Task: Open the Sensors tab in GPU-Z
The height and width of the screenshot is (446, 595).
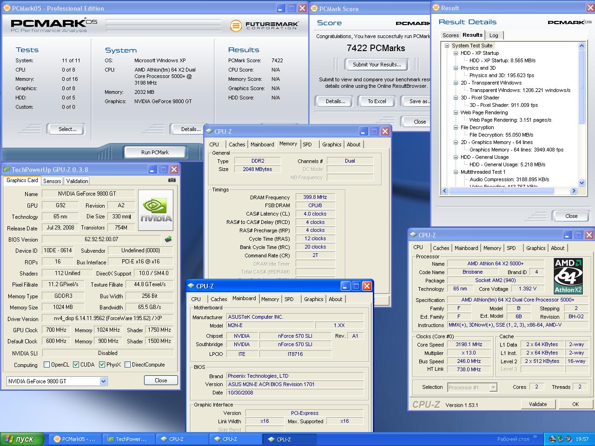Action: 52,181
